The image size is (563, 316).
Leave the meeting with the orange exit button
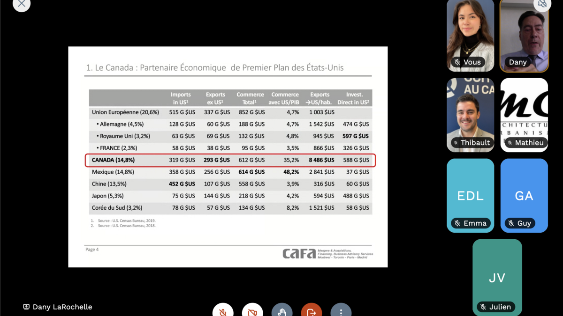[312, 311]
